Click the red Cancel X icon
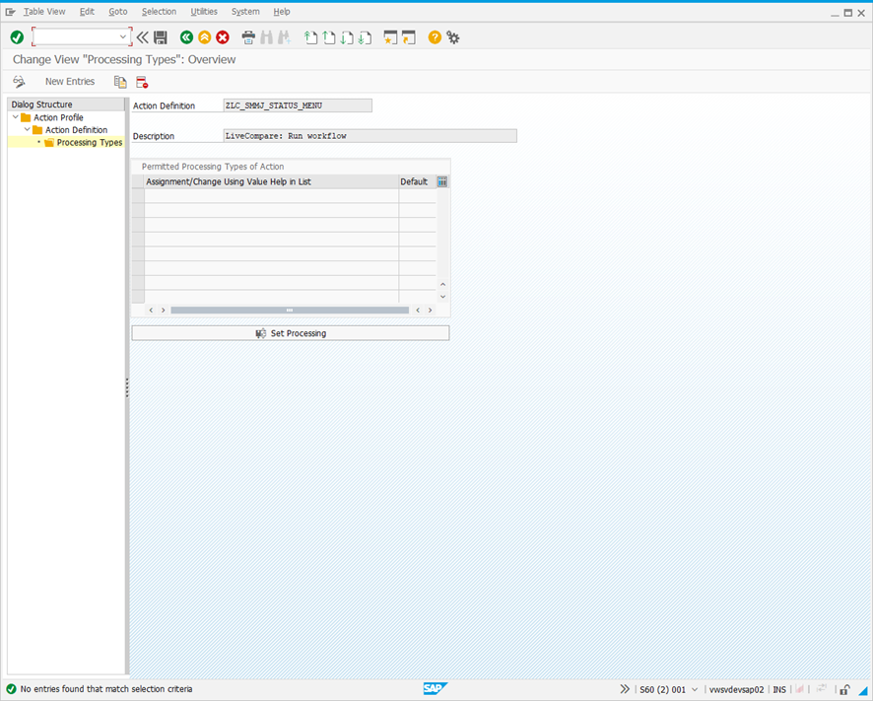 point(223,37)
